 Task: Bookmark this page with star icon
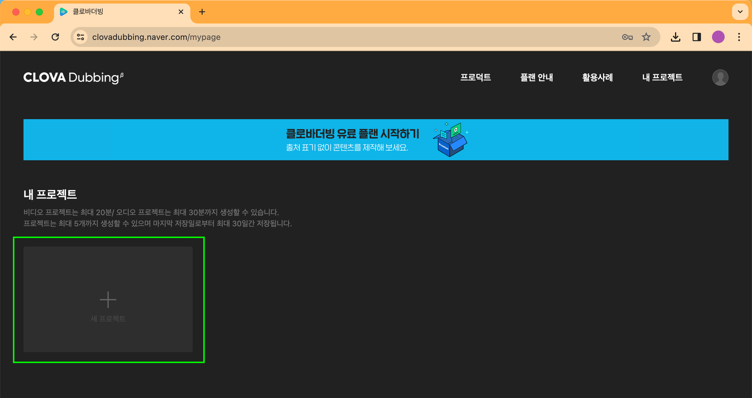click(x=646, y=37)
